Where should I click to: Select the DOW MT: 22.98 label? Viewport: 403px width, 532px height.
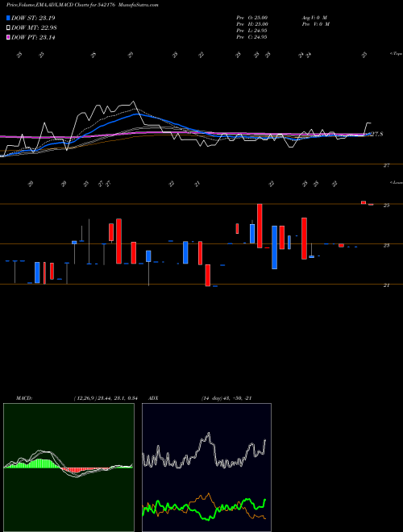click(34, 28)
